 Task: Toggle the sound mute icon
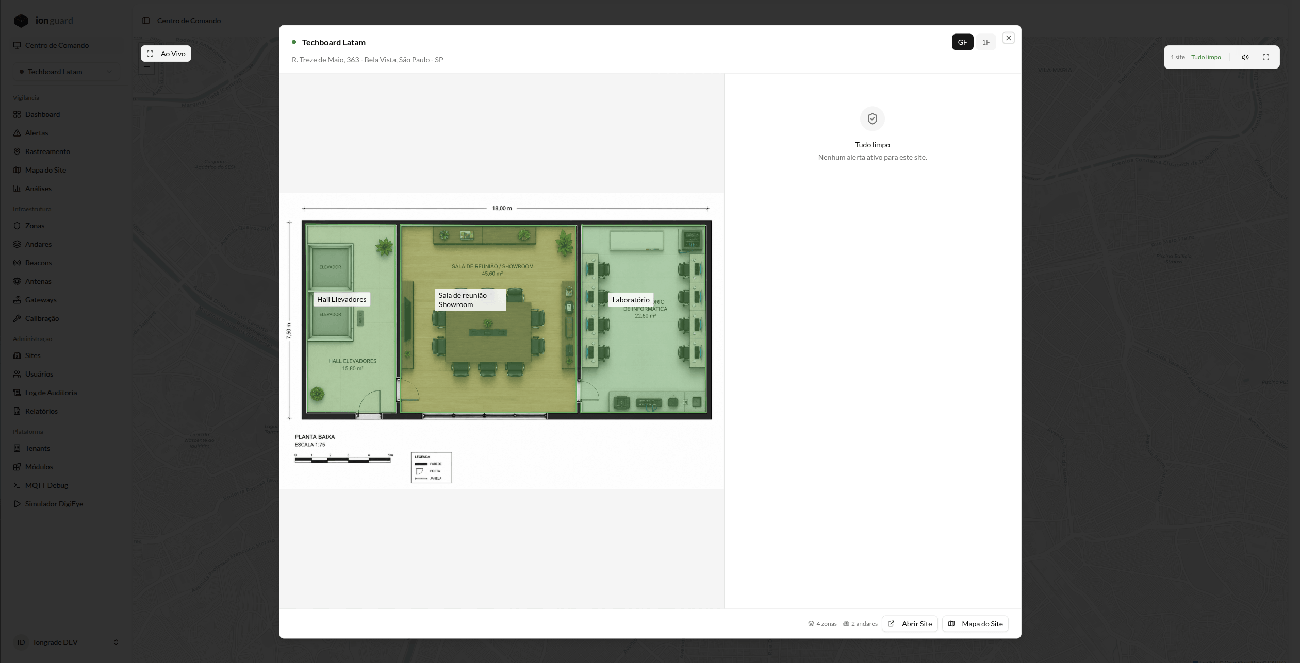tap(1245, 57)
